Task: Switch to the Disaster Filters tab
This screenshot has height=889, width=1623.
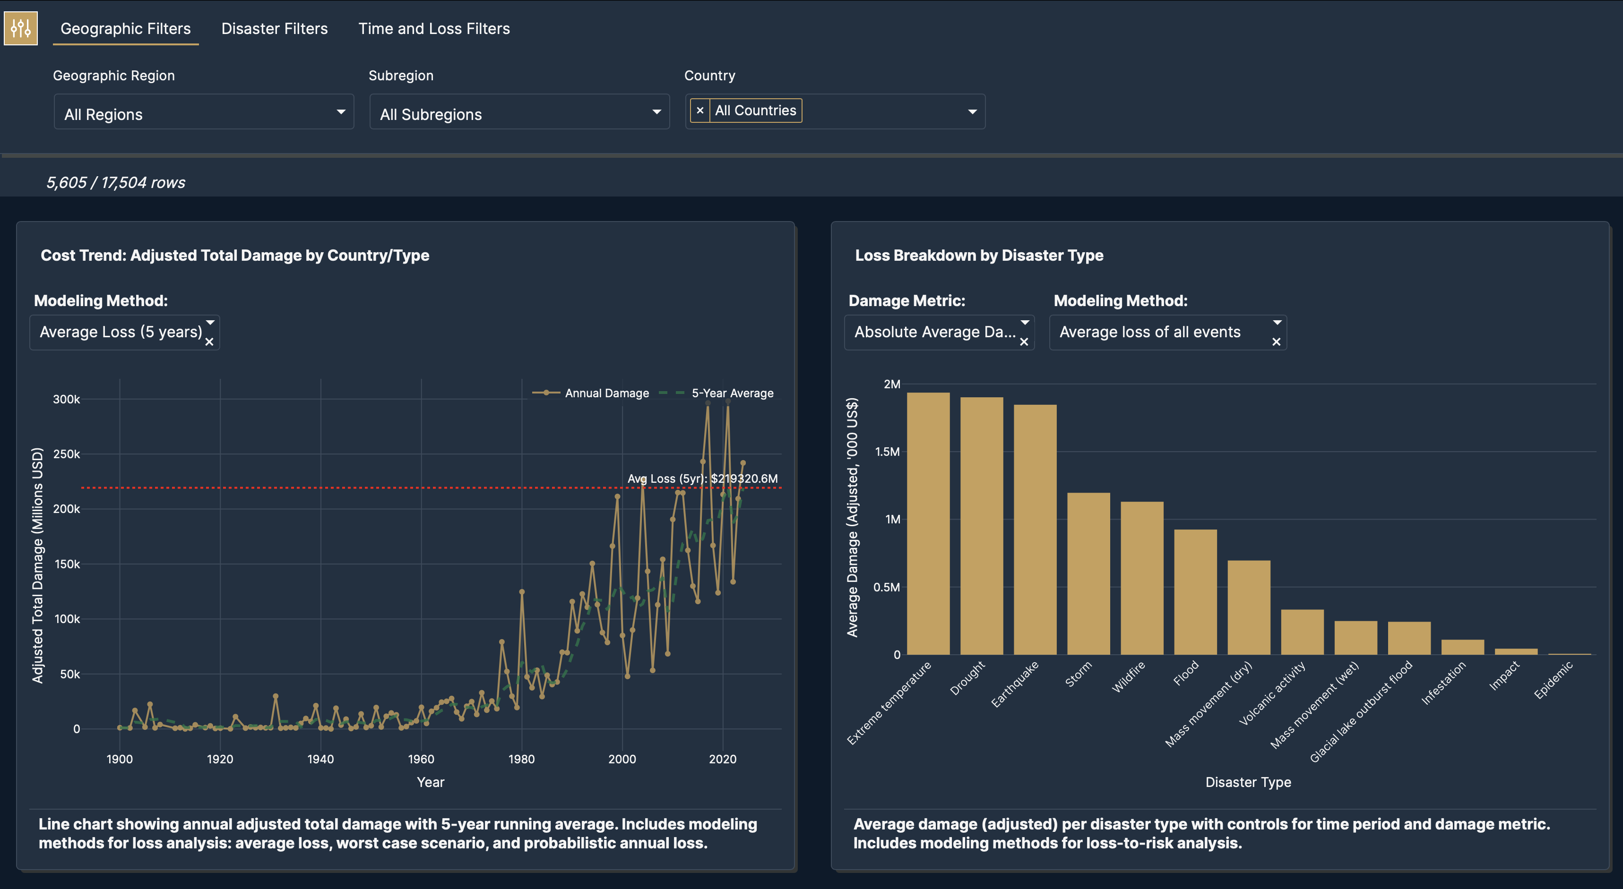Action: tap(274, 29)
